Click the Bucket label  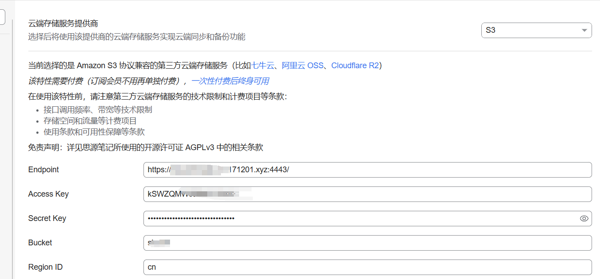40,243
